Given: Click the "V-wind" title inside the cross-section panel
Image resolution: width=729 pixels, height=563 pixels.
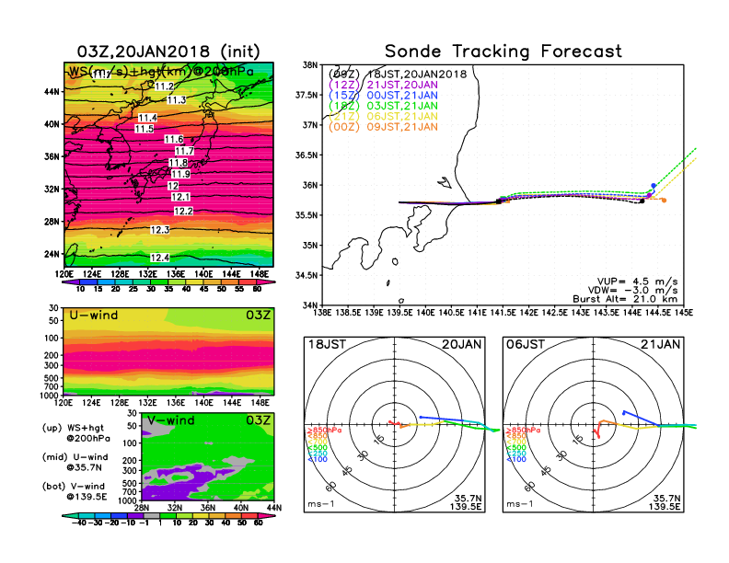Looking at the screenshot, I should (x=171, y=420).
